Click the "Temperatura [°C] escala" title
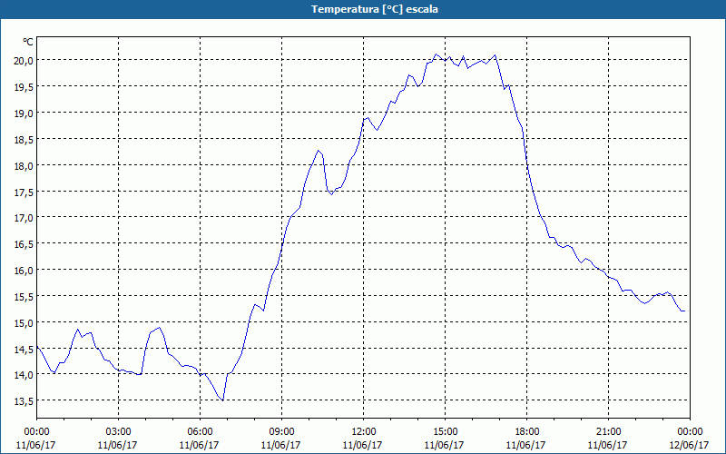This screenshot has width=726, height=454. tap(375, 9)
